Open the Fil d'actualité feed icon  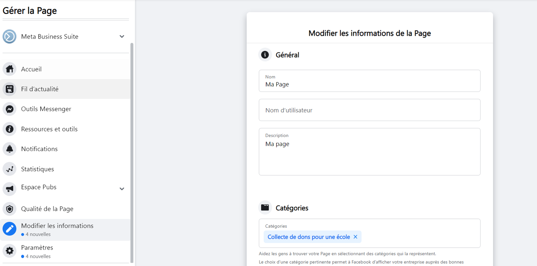pos(10,89)
